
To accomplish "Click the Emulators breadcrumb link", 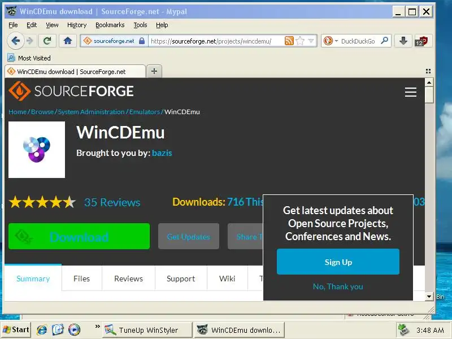I will (x=145, y=112).
